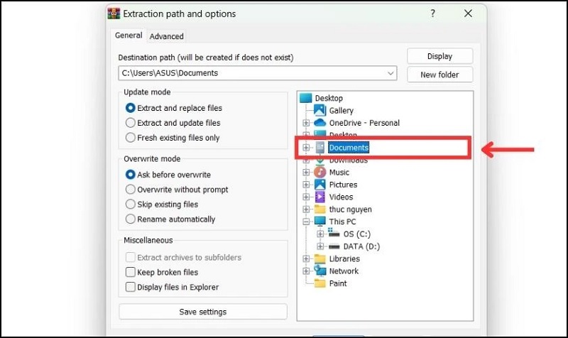This screenshot has width=568, height=338.
Task: Switch to the Advanced tab
Action: click(x=167, y=36)
